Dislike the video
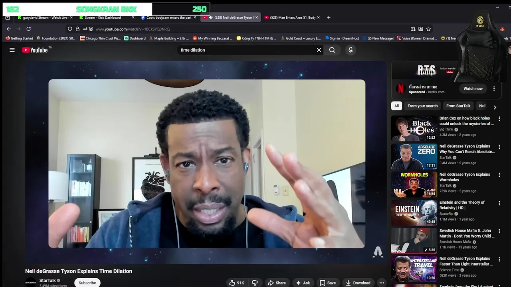Image resolution: width=511 pixels, height=287 pixels. tap(255, 283)
